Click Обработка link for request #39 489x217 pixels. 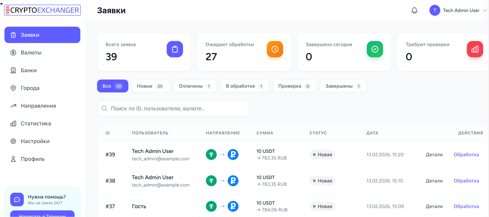click(x=466, y=155)
